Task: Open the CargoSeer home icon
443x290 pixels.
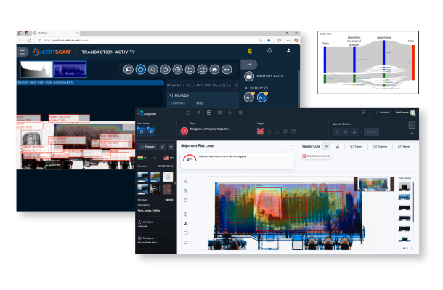Action: [188, 113]
